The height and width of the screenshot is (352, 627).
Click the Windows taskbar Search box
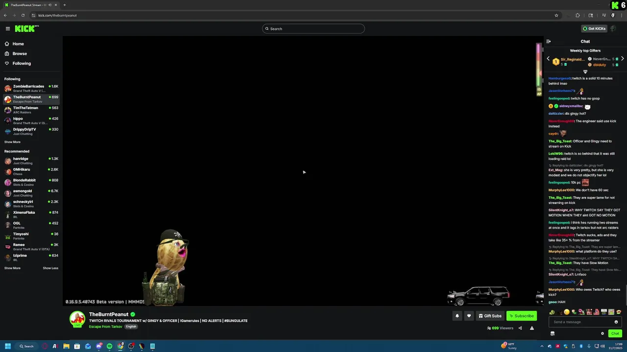coord(26,346)
